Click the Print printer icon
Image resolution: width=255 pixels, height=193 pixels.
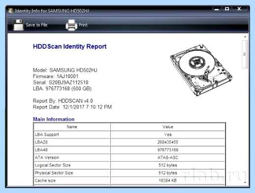(x=71, y=25)
